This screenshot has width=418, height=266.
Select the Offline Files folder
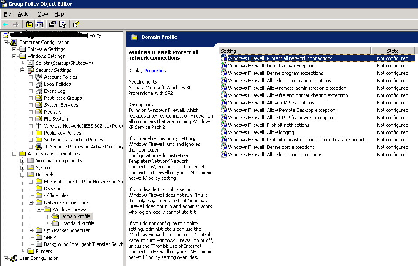56,195
